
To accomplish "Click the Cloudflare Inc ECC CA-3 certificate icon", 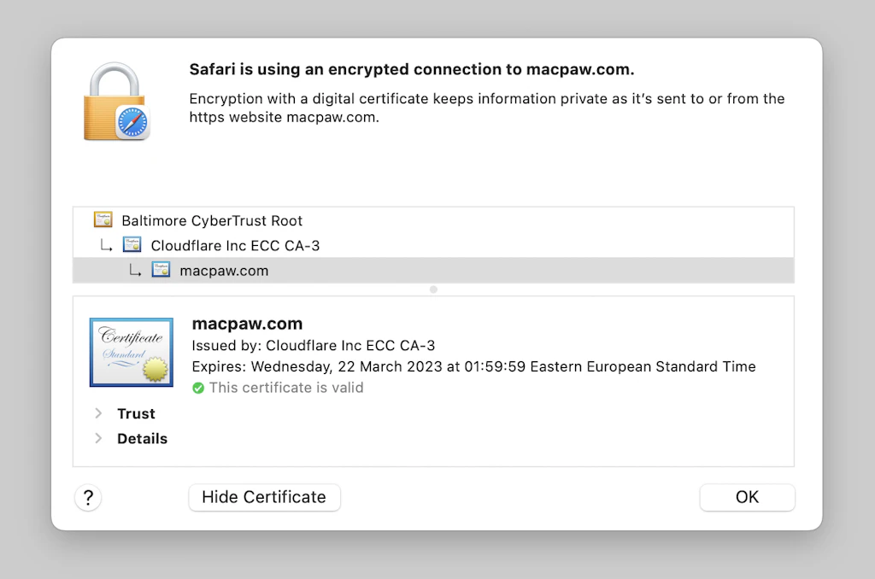I will (x=132, y=244).
